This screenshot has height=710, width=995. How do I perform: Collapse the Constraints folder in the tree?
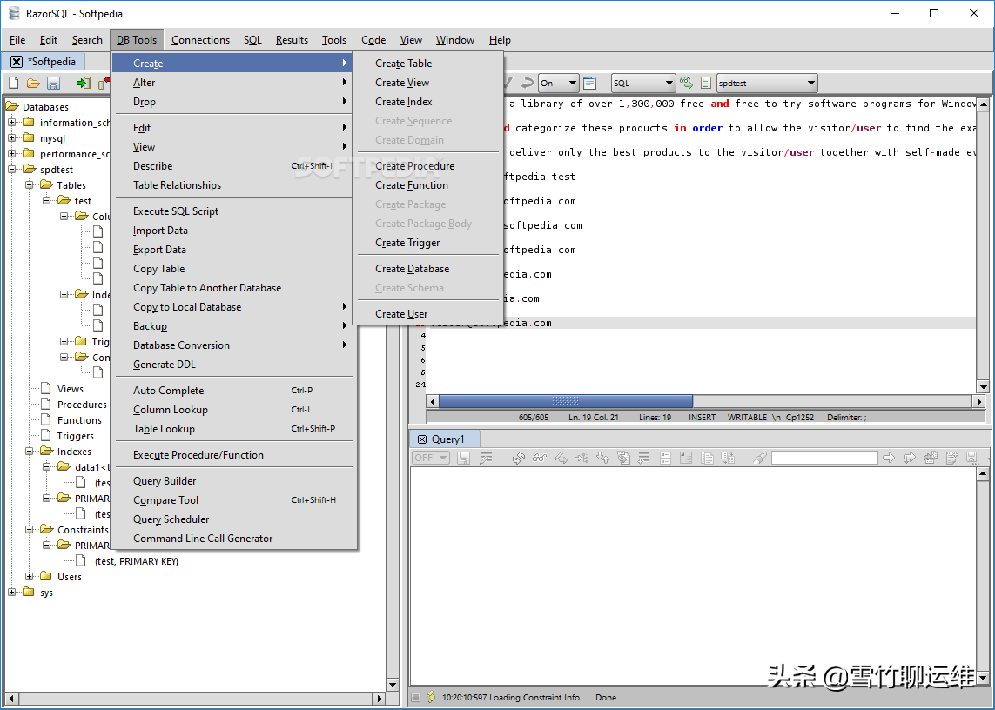coord(30,529)
